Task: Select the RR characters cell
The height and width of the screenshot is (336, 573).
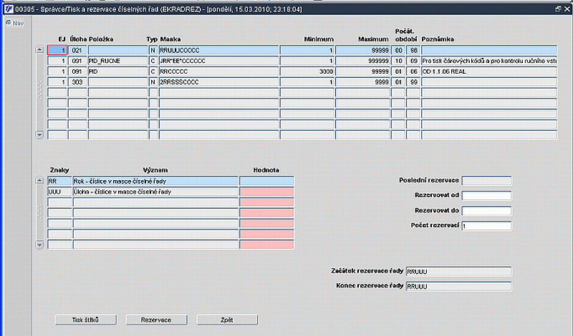Action: [59, 182]
